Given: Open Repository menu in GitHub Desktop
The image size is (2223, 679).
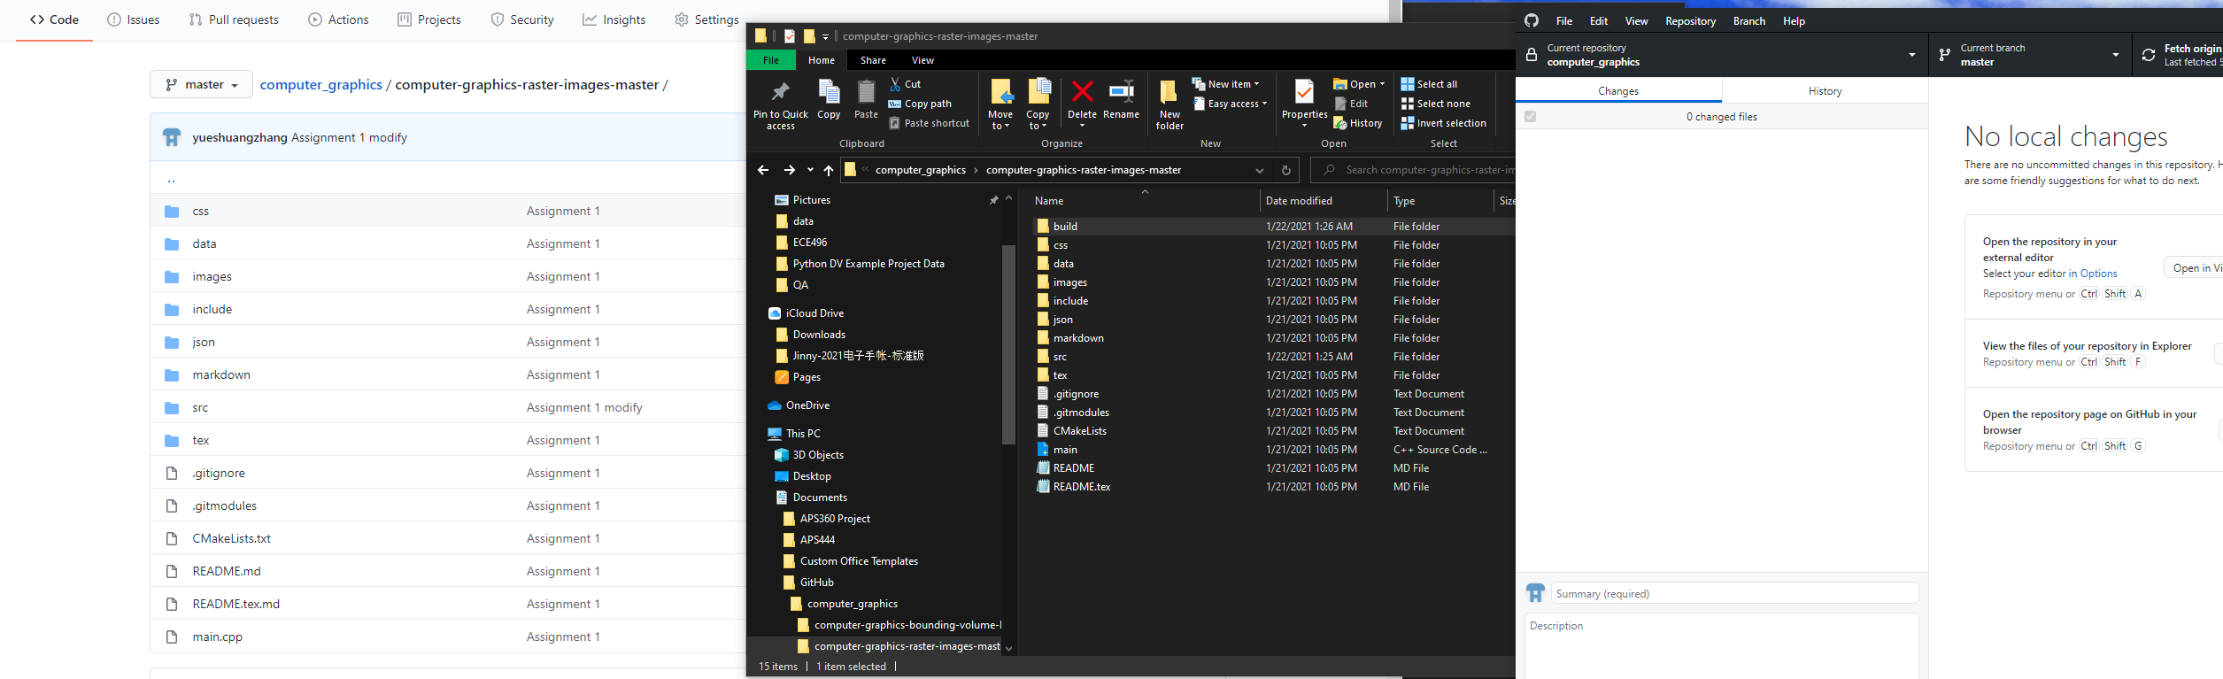Looking at the screenshot, I should [1690, 21].
